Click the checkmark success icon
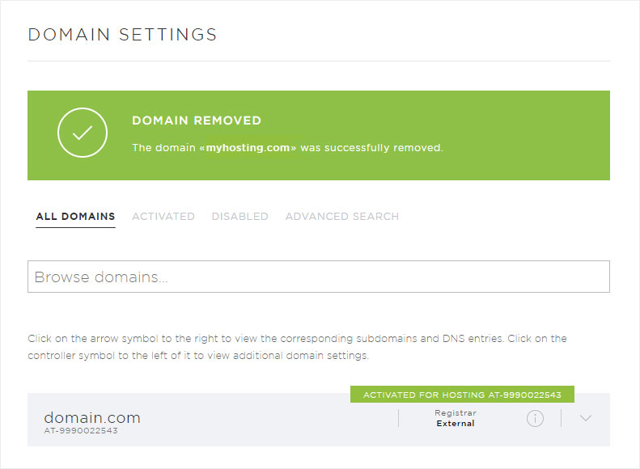This screenshot has height=469, width=640. [83, 133]
